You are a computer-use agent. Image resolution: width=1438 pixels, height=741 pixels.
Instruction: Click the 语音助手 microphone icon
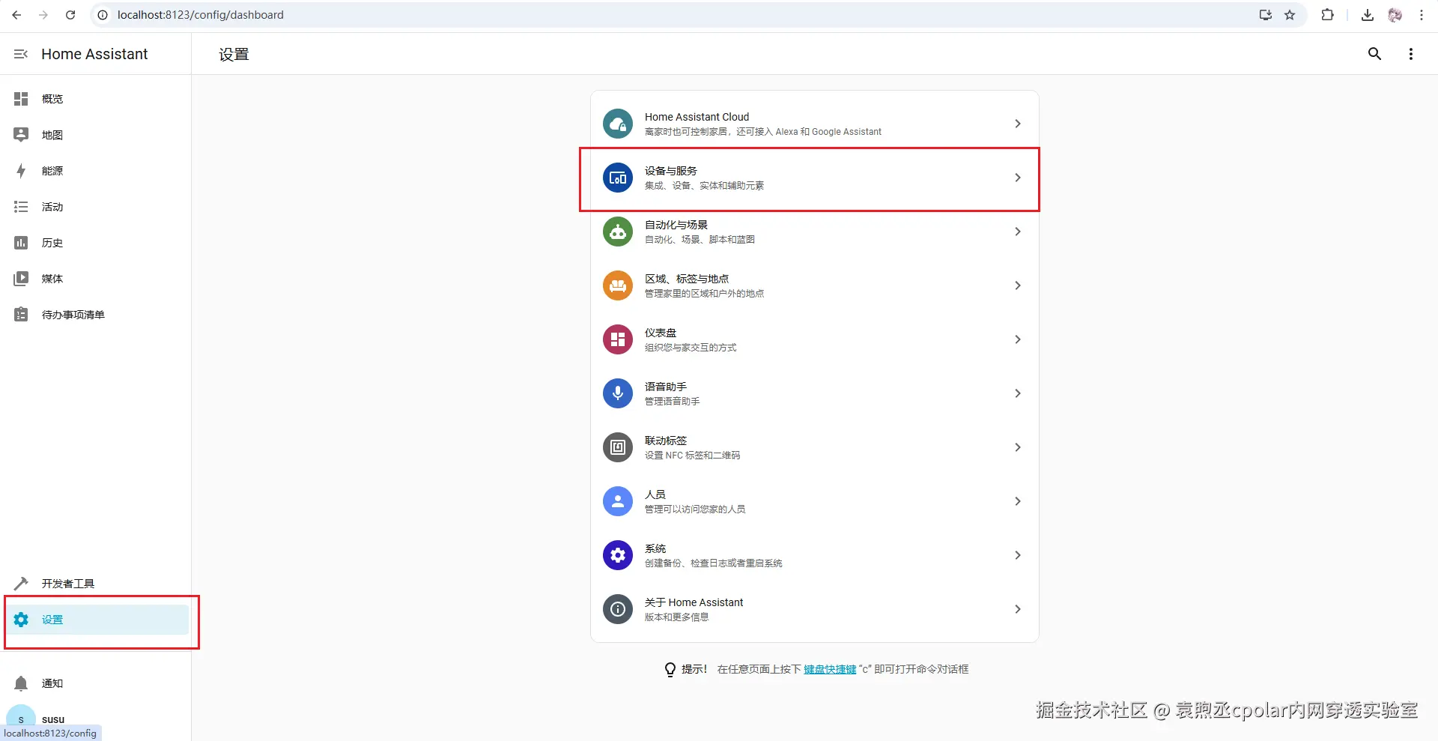click(618, 393)
